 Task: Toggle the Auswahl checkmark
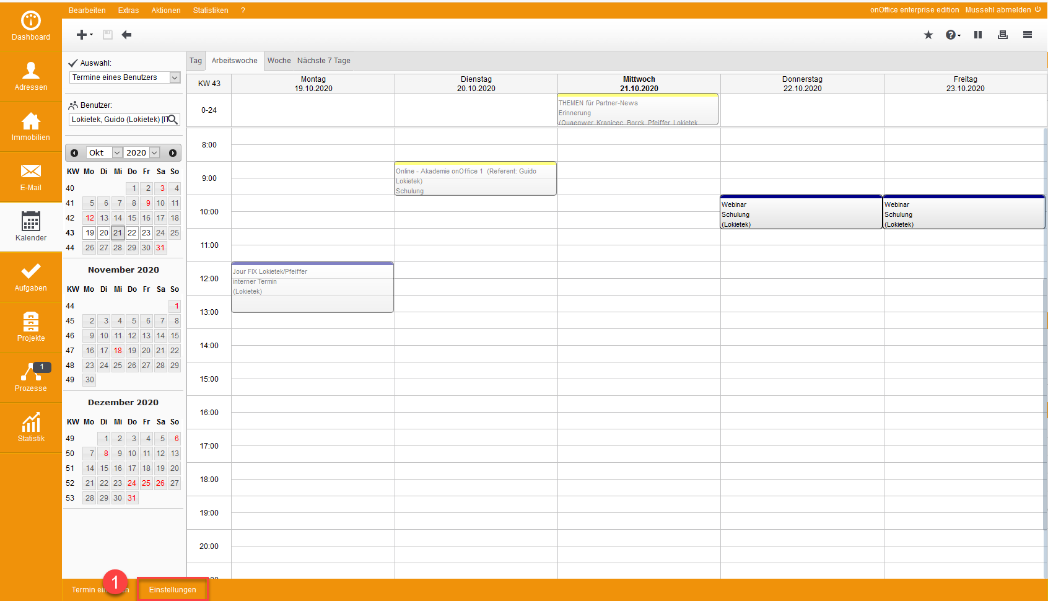click(73, 63)
